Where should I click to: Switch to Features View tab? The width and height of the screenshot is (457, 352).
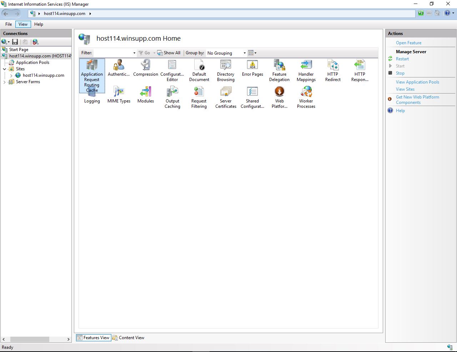(x=93, y=338)
